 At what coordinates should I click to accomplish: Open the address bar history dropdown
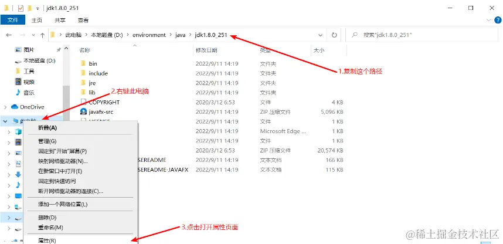(x=320, y=35)
